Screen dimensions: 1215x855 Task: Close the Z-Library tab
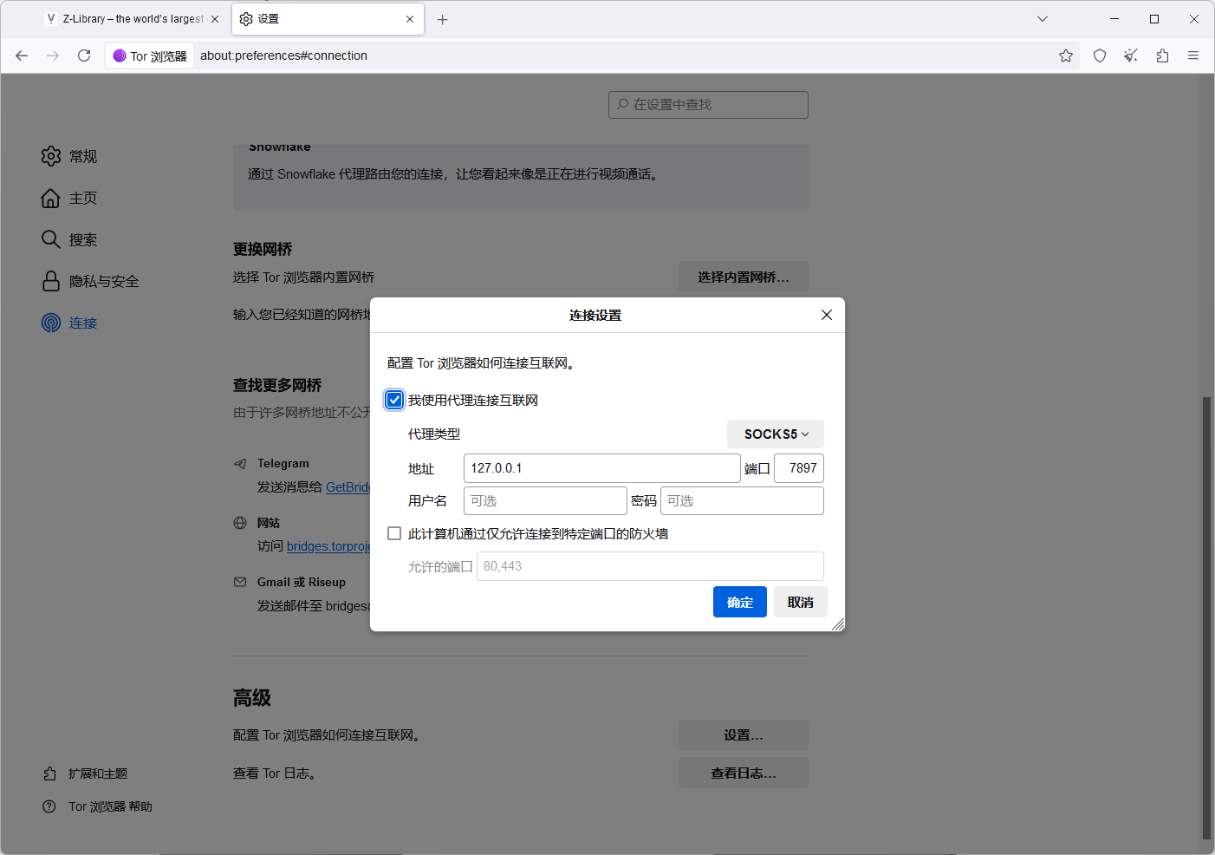[215, 19]
